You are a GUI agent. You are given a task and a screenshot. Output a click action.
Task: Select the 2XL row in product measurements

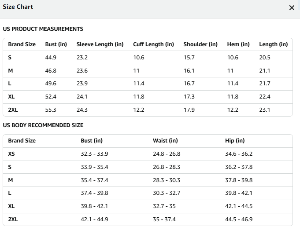point(148,110)
